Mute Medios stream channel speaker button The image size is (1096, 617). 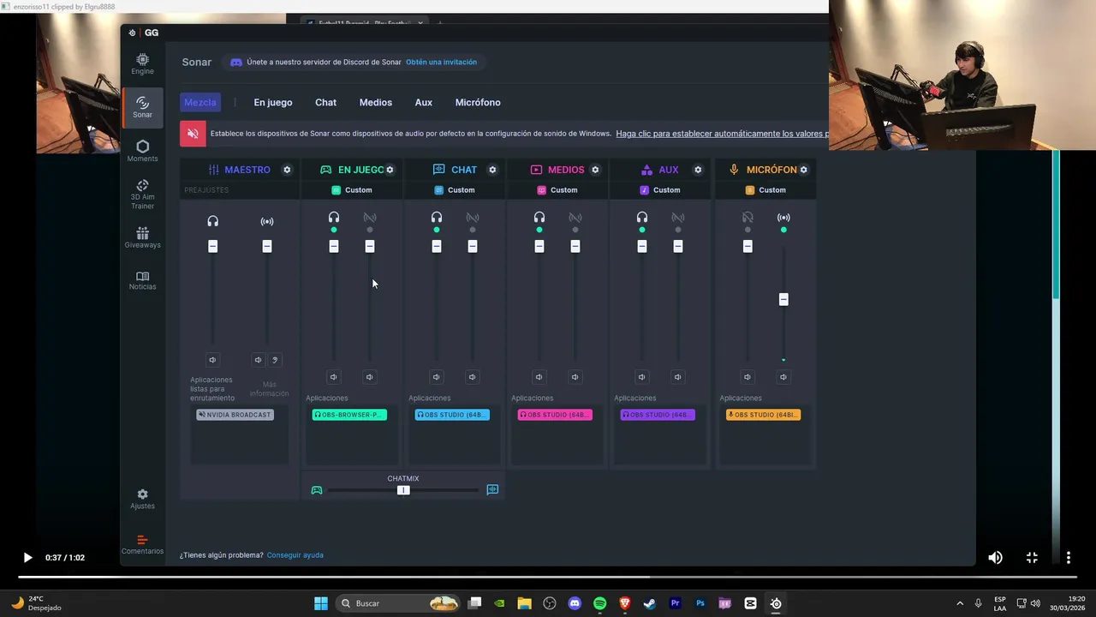click(575, 377)
